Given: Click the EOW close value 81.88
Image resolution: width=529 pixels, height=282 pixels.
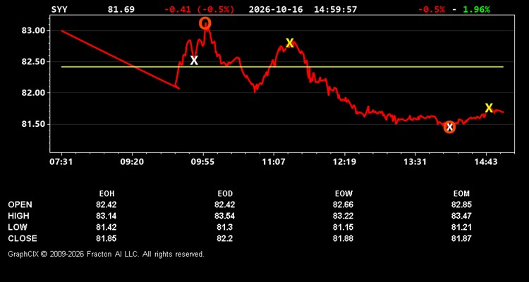Looking at the screenshot, I should point(343,238).
